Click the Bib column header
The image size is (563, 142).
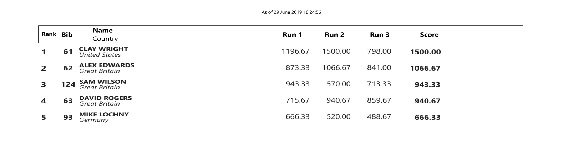coord(67,35)
